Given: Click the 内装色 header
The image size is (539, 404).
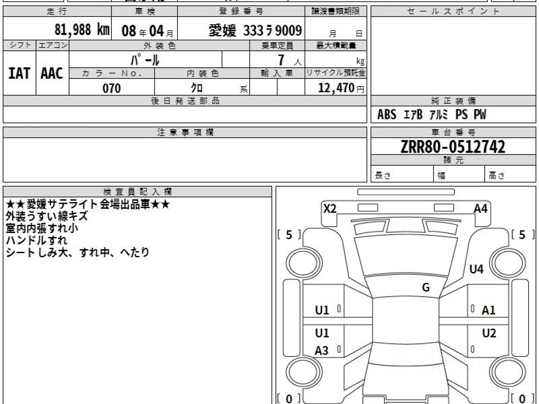Looking at the screenshot, I should [x=203, y=74].
